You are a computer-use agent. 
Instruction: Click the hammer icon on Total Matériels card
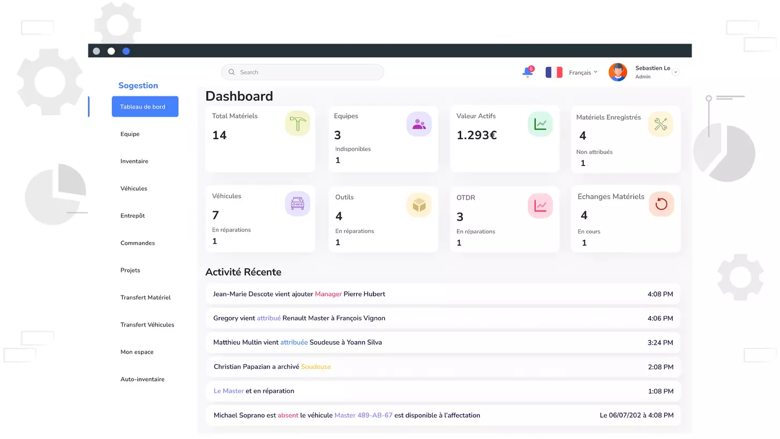pyautogui.click(x=297, y=124)
